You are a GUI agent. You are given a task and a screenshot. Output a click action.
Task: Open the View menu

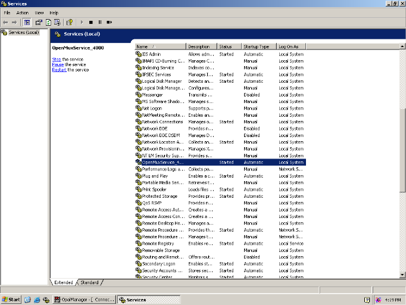point(39,13)
